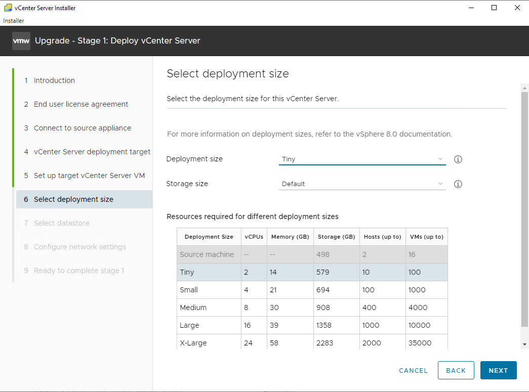529x392 pixels.
Task: Click the vmw logo in header
Action: 21,41
